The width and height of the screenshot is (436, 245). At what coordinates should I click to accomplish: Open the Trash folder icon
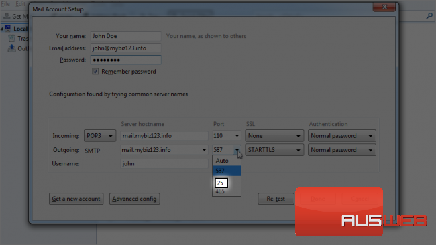coord(11,38)
